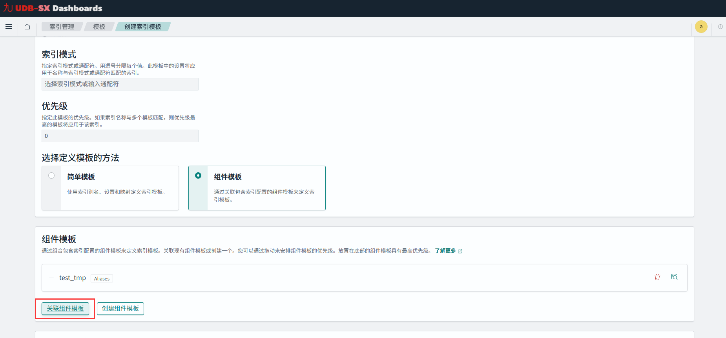
Task: Open the hamburger navigation menu
Action: [x=9, y=27]
